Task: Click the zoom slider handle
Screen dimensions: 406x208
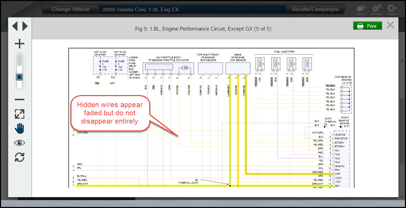Action: 20,77
